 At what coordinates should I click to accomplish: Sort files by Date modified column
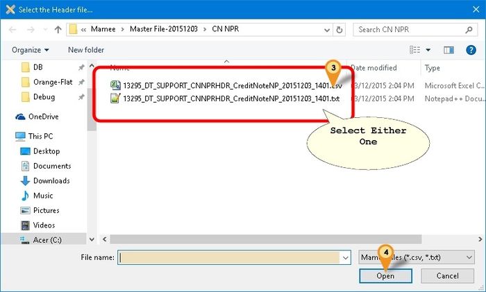pyautogui.click(x=373, y=68)
